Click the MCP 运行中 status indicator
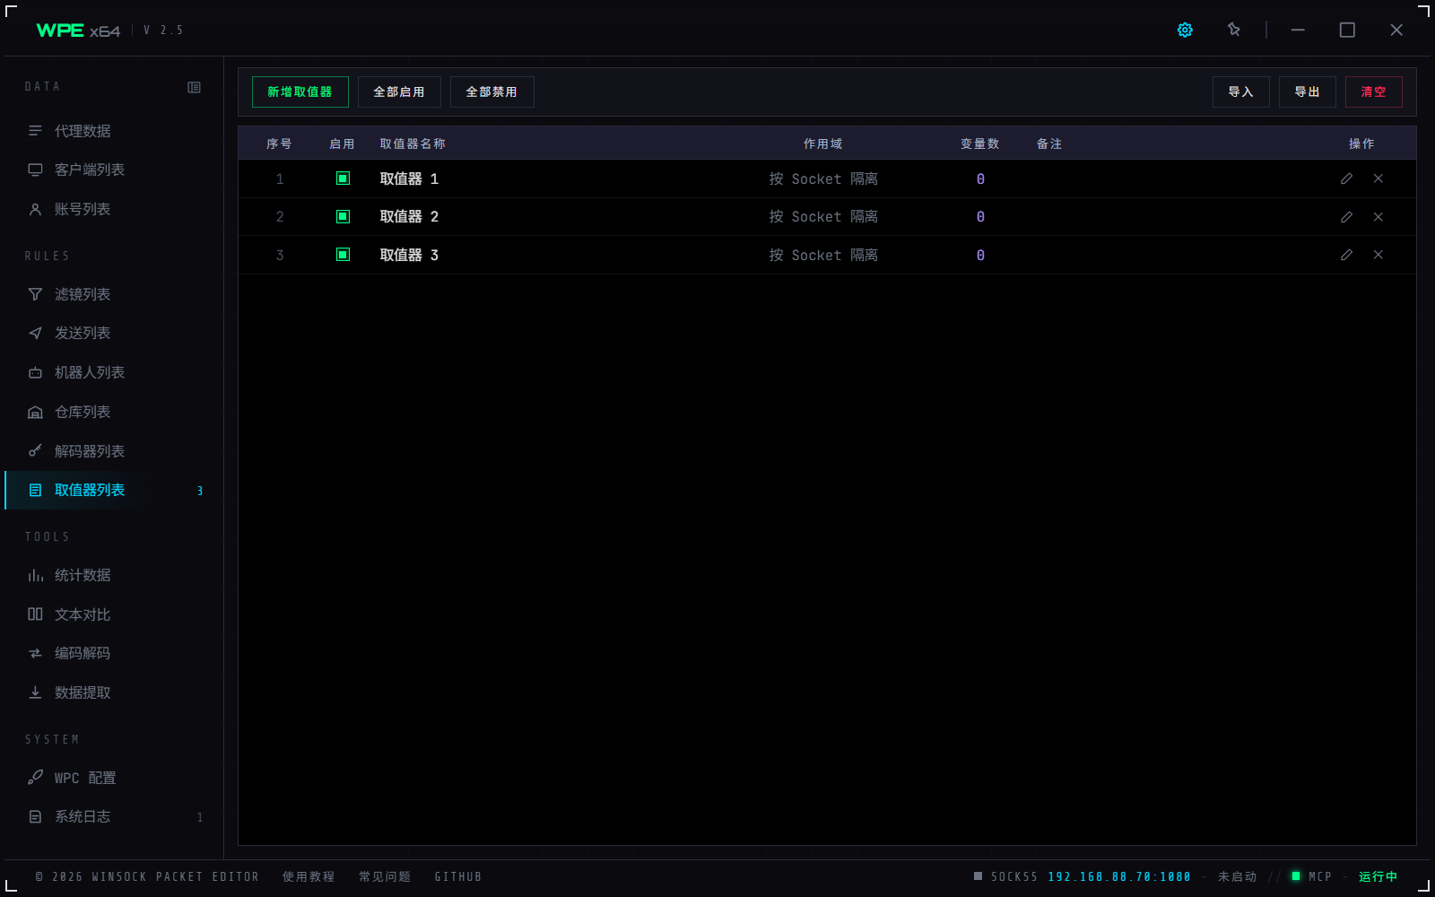Image resolution: width=1435 pixels, height=897 pixels. [1344, 876]
